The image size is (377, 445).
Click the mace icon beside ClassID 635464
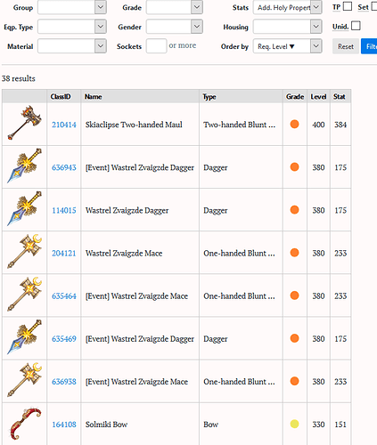pos(24,295)
